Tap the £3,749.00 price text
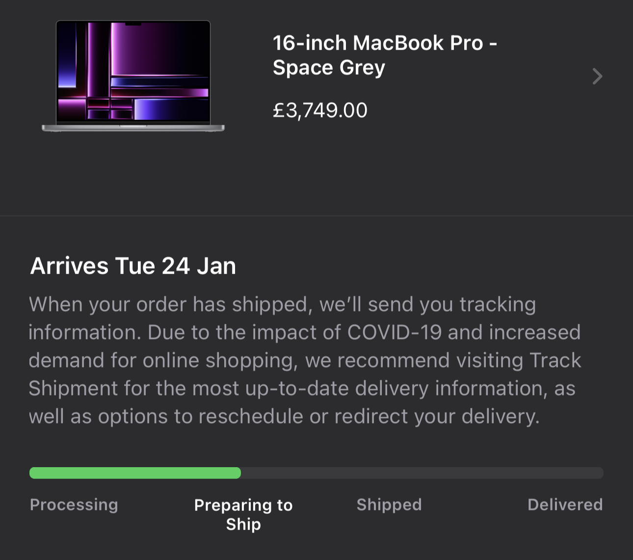The image size is (633, 560). click(320, 110)
